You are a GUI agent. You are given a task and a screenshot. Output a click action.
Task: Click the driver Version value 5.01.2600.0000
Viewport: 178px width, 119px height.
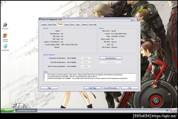point(119,34)
